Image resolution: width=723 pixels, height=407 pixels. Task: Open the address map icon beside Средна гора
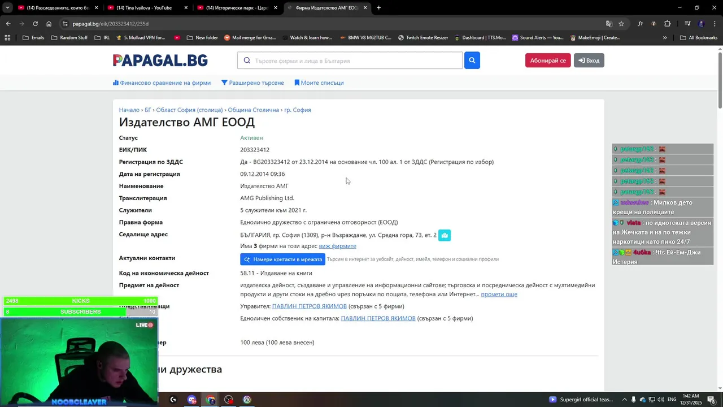pos(445,235)
